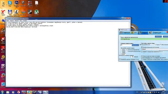Open the WinRAR books desktop icon
Image resolution: width=168 pixels, height=94 pixels.
(23, 12)
